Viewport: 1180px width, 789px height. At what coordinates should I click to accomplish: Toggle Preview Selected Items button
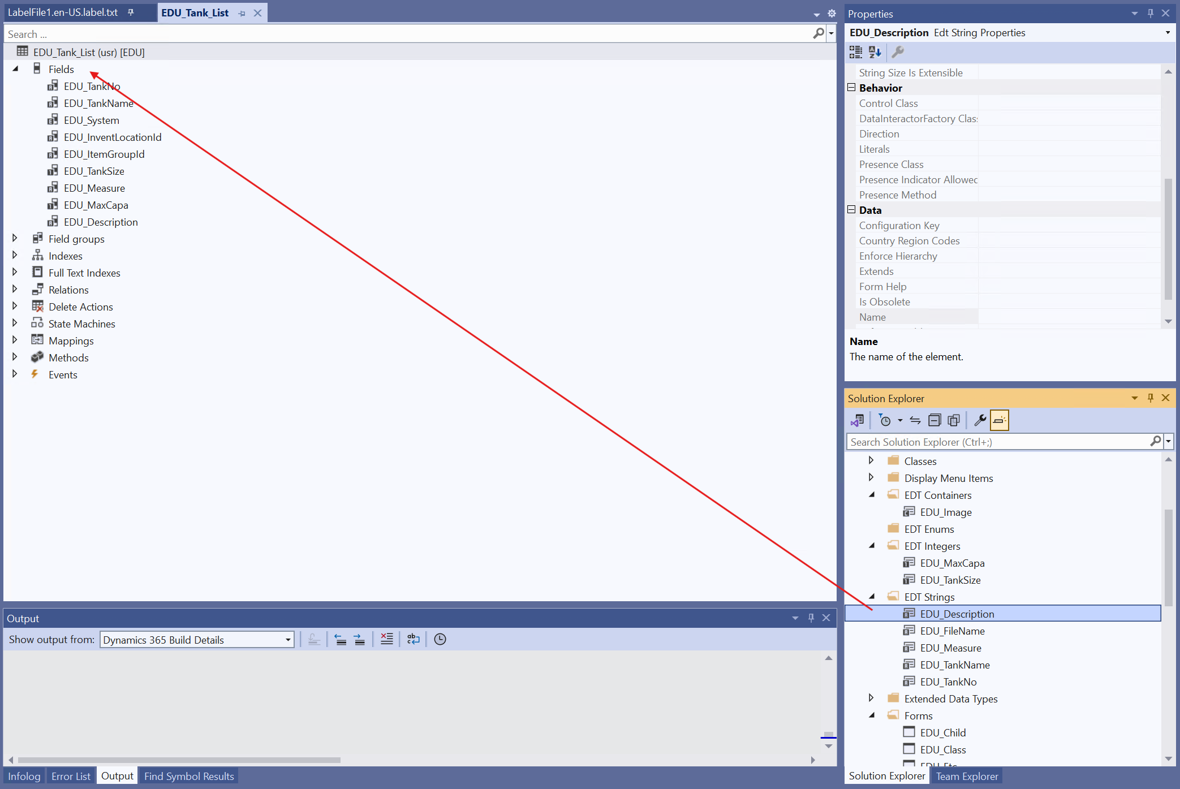(1000, 420)
